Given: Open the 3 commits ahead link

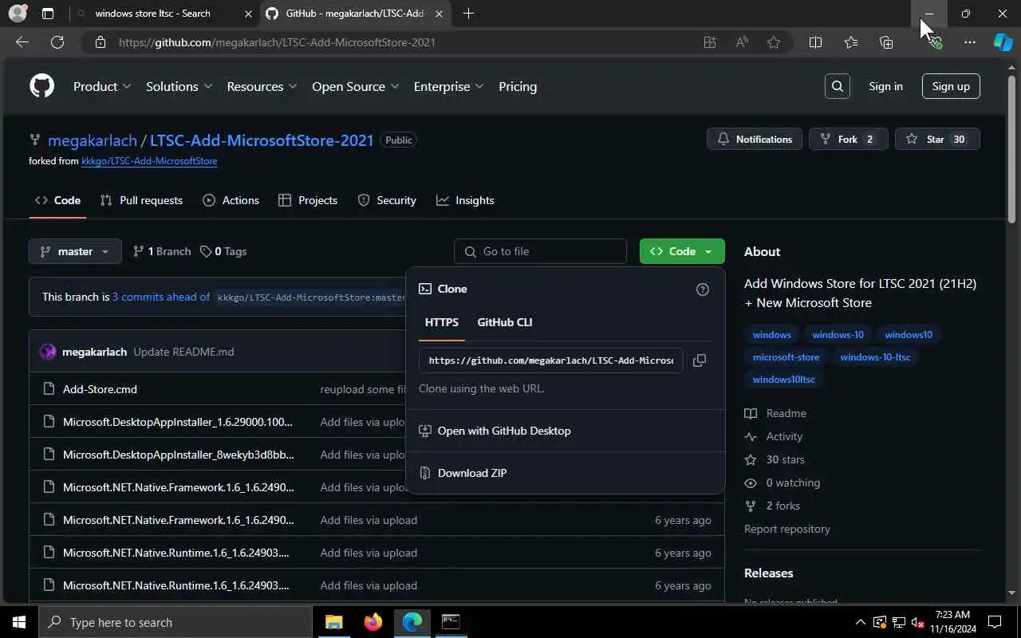Looking at the screenshot, I should (161, 297).
